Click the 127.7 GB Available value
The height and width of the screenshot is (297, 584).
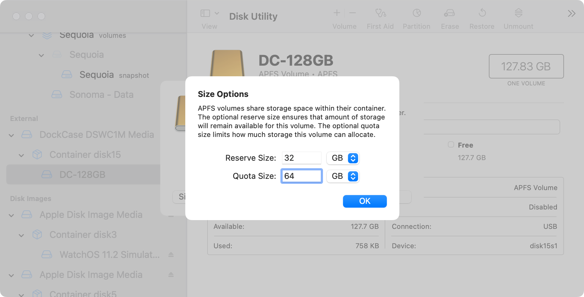click(x=365, y=226)
